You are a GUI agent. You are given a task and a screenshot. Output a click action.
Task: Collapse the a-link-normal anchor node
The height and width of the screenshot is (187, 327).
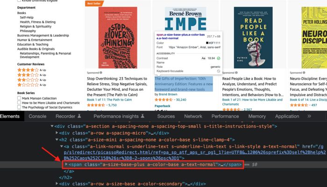pos(62,146)
